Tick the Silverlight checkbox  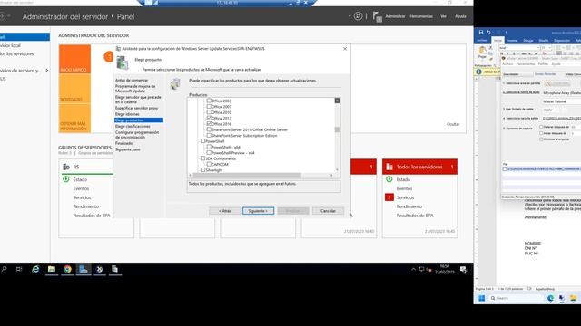[x=202, y=169]
